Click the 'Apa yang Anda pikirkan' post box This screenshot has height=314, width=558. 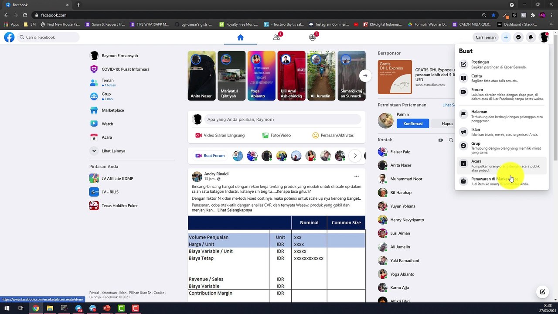(x=283, y=119)
